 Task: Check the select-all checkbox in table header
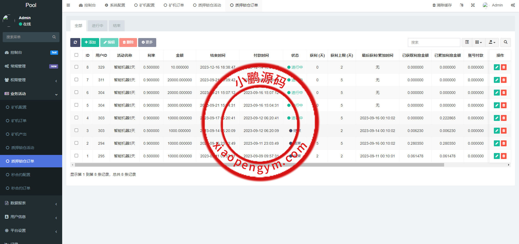76,55
